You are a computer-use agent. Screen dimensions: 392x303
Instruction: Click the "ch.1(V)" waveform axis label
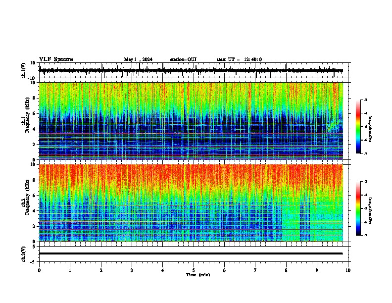tap(24, 70)
